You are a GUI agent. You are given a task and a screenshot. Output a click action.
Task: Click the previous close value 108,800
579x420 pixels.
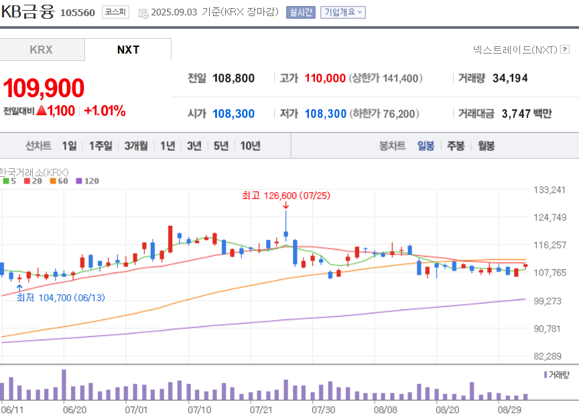[233, 78]
